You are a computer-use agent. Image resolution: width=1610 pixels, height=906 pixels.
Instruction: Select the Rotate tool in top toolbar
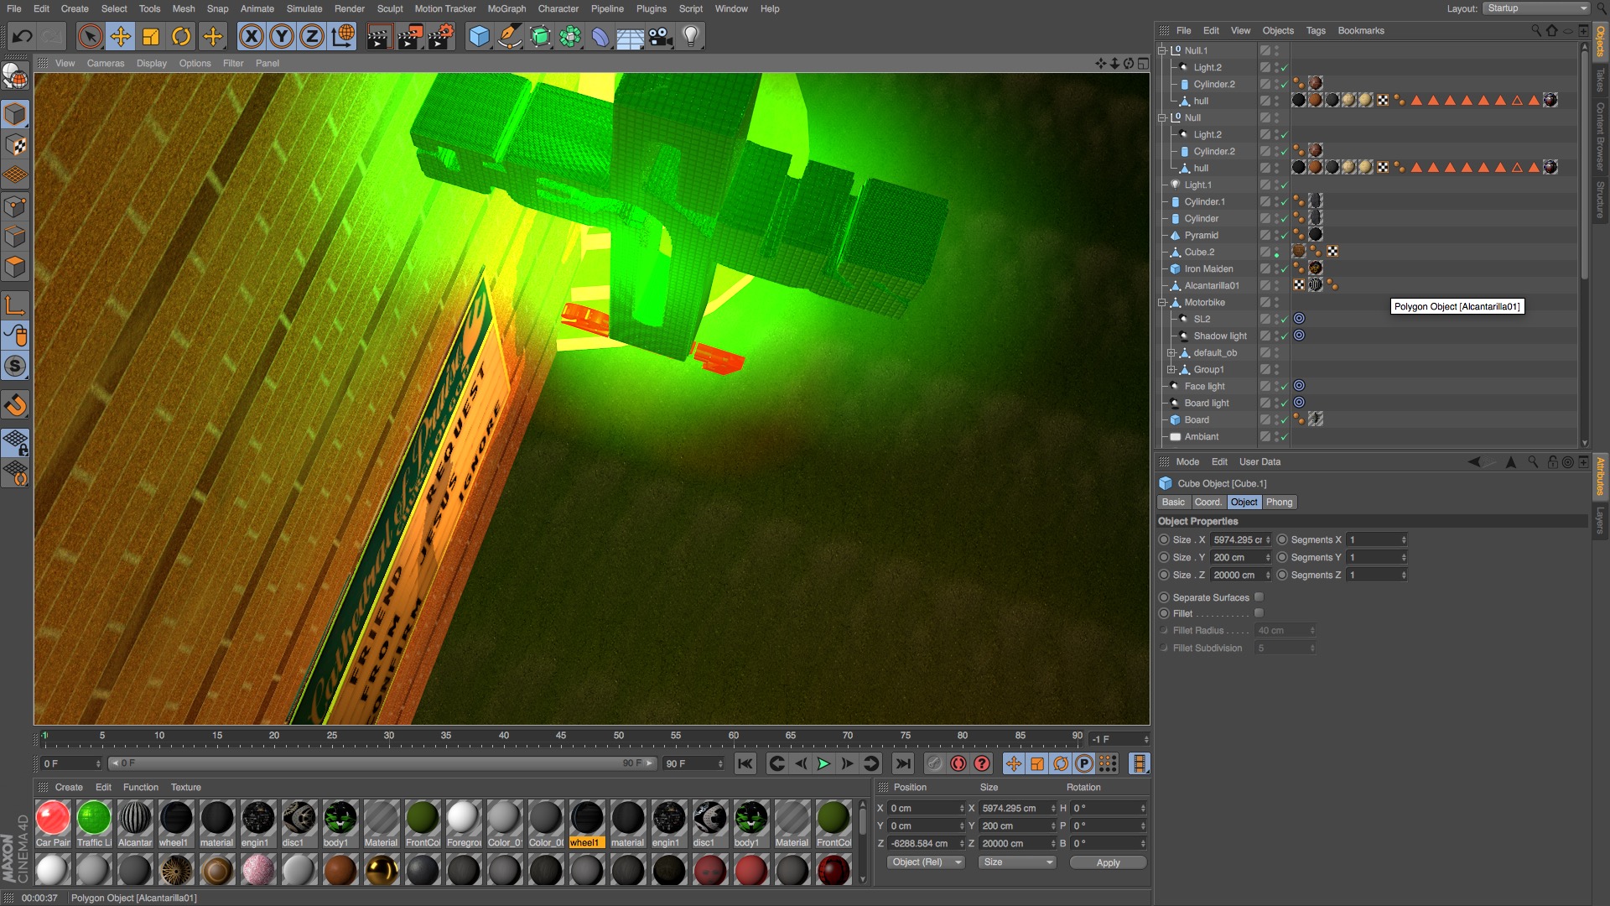(181, 37)
